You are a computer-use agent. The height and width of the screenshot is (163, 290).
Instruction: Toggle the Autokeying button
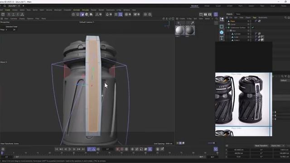(122, 149)
